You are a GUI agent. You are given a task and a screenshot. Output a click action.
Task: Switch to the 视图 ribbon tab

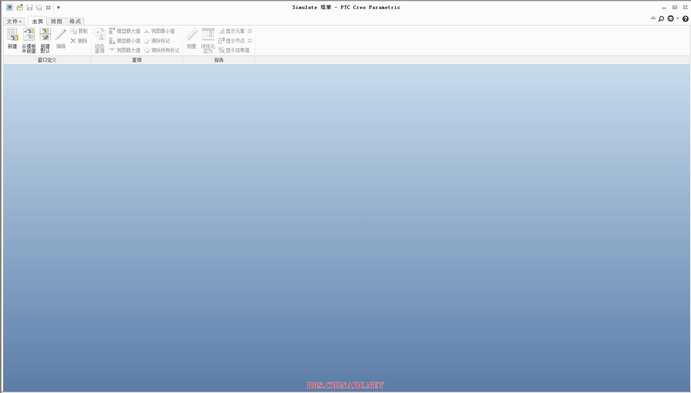pos(56,21)
